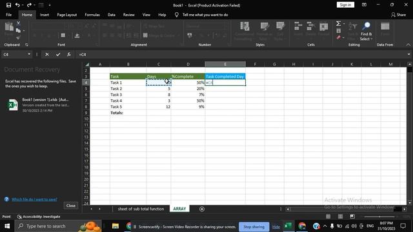Confirm the formula entry with the checkmark

tap(58, 54)
